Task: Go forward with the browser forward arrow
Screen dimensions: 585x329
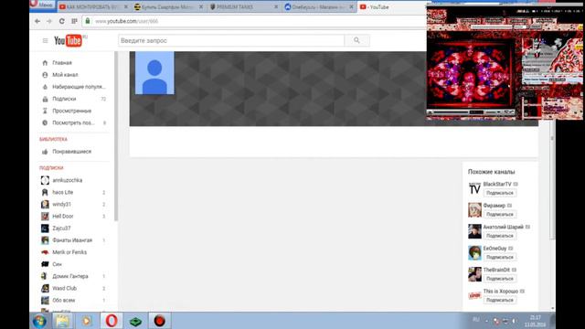Action: coord(49,21)
